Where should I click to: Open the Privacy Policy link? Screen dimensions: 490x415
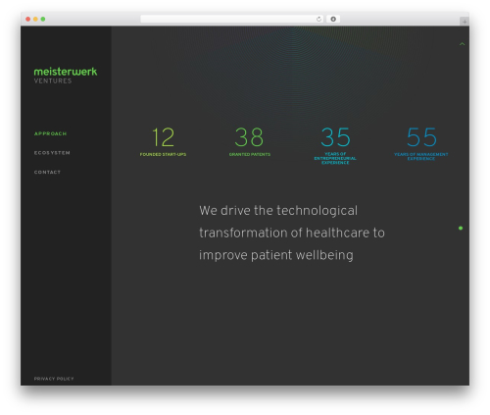click(x=54, y=379)
